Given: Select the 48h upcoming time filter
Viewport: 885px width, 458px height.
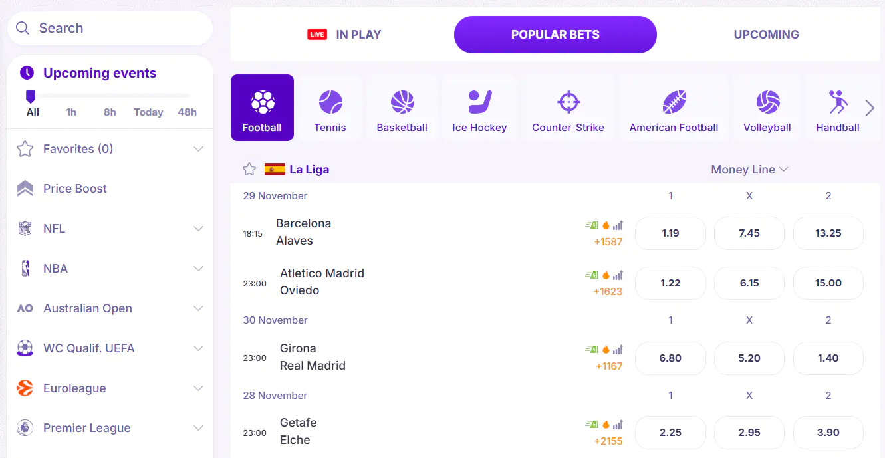Looking at the screenshot, I should 187,112.
